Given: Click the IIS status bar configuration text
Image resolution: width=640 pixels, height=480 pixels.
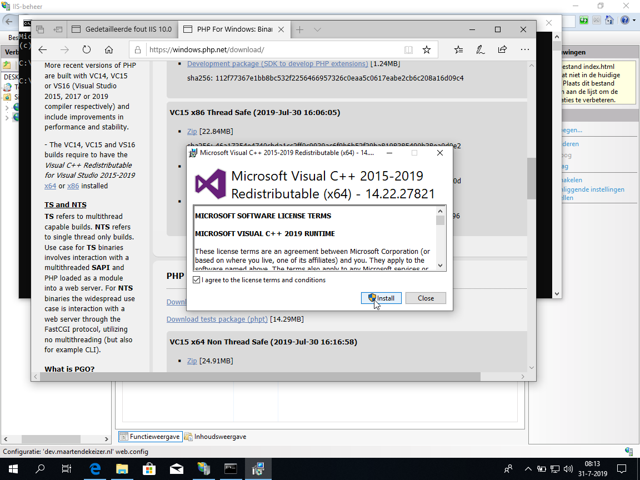Looking at the screenshot, I should [76, 452].
